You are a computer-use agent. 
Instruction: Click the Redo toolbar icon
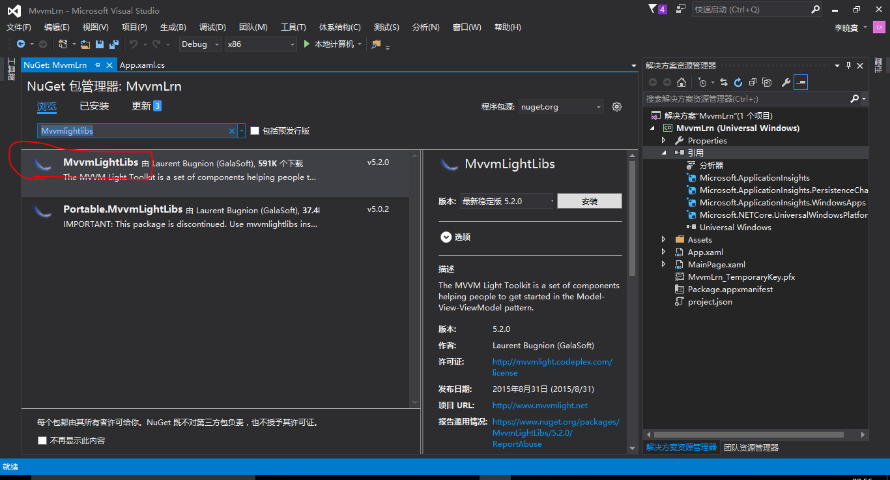(156, 44)
